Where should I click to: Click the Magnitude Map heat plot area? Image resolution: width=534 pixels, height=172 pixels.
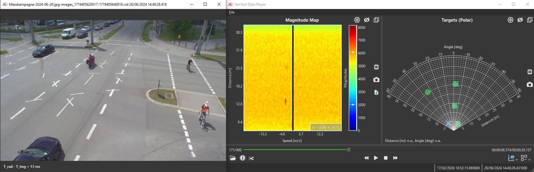[x=293, y=78]
